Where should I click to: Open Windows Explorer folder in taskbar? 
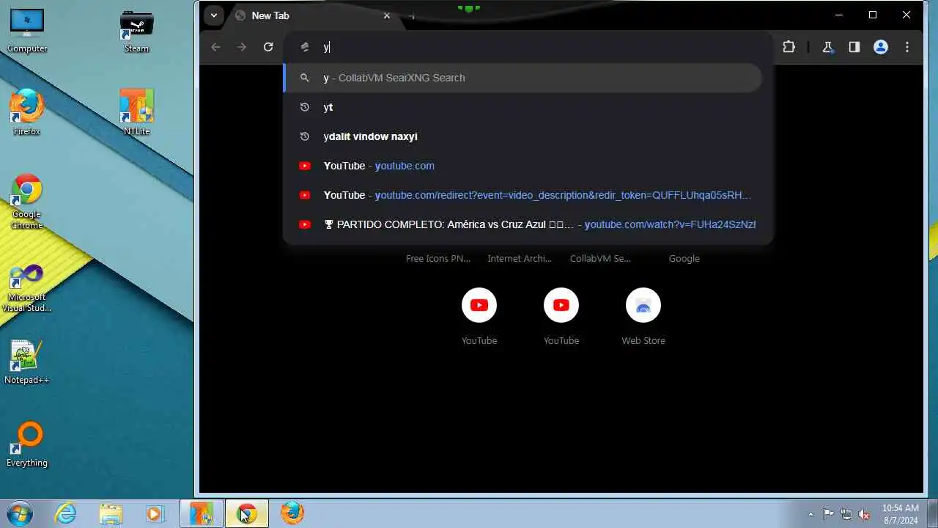[111, 513]
